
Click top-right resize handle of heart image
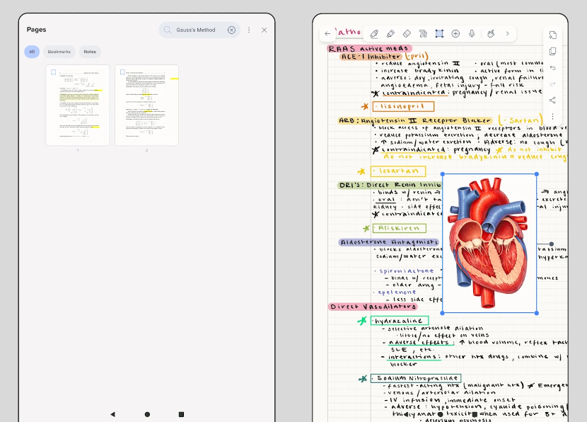point(537,174)
